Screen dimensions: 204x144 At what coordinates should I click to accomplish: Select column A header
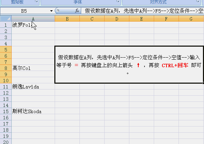[33, 19]
